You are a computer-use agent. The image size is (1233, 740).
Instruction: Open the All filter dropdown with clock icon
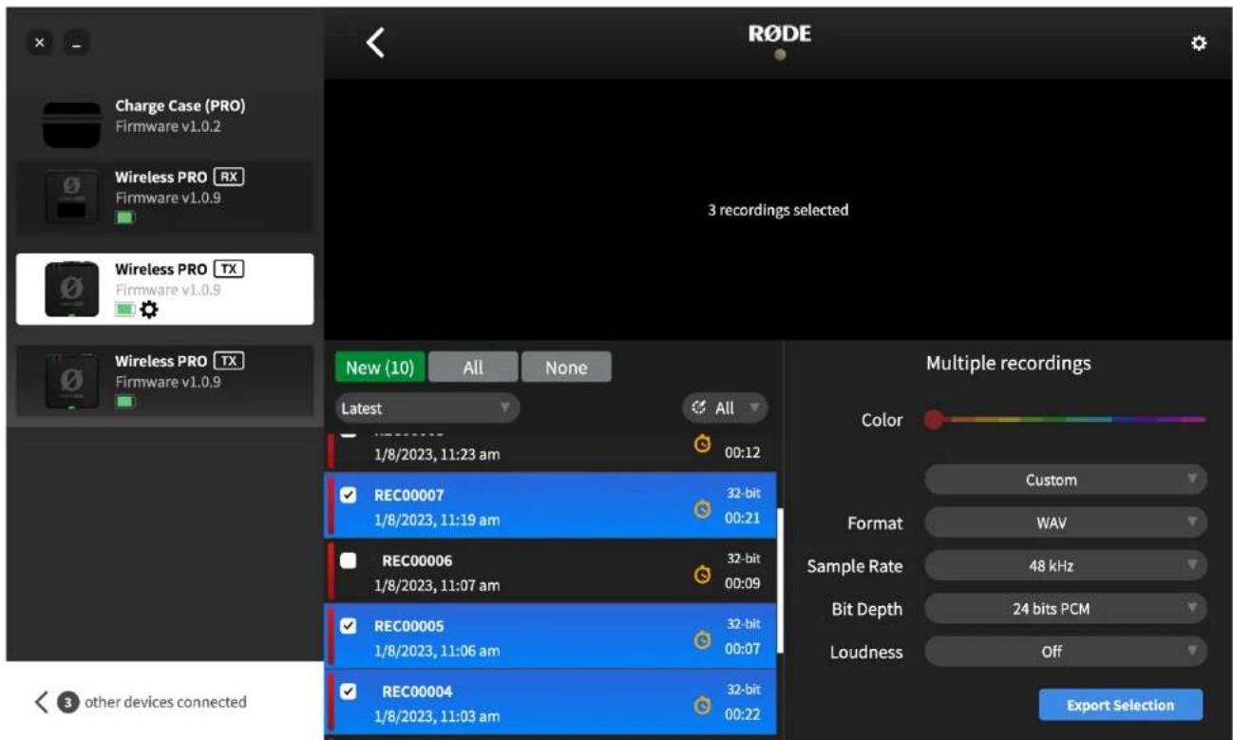tap(725, 408)
